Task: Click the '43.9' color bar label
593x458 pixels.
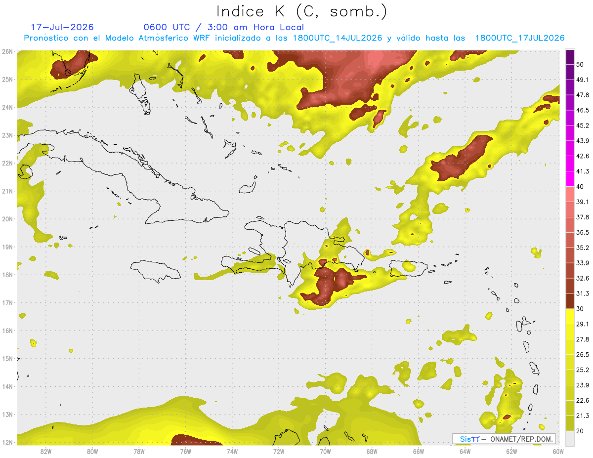Action: tap(583, 141)
